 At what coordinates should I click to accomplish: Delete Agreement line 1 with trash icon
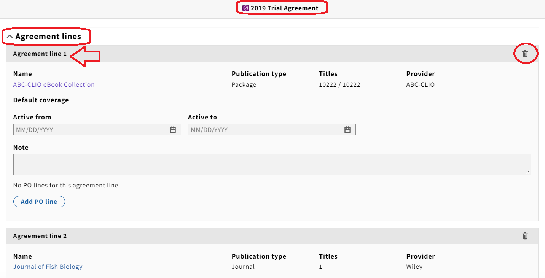525,54
